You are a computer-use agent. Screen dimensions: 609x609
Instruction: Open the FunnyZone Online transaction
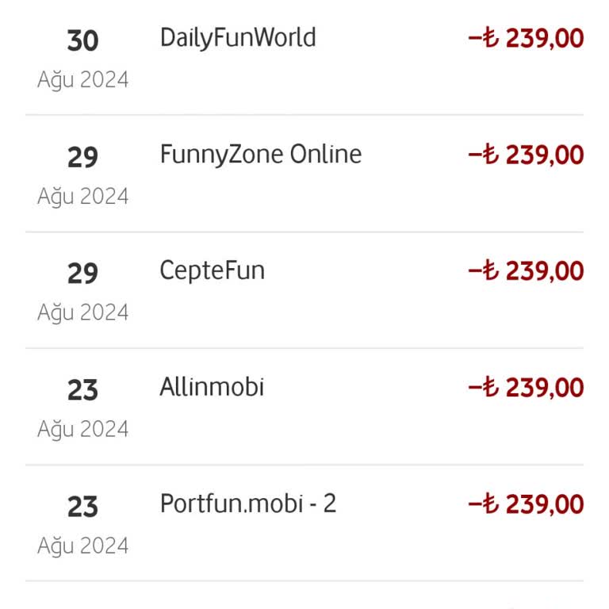(x=260, y=154)
